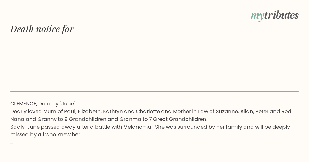Viewport: 309px width, 162px height.
Task: Click the mytributes logo
Action: pos(274,15)
